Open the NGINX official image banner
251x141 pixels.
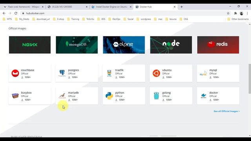30,45
